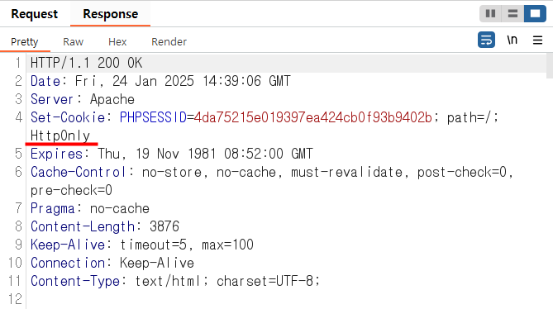Image resolution: width=553 pixels, height=309 pixels.
Task: Click the 3876 content length value
Action: [164, 226]
